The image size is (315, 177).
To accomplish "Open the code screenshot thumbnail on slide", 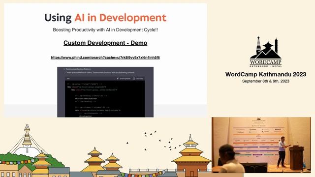I will pyautogui.click(x=105, y=92).
